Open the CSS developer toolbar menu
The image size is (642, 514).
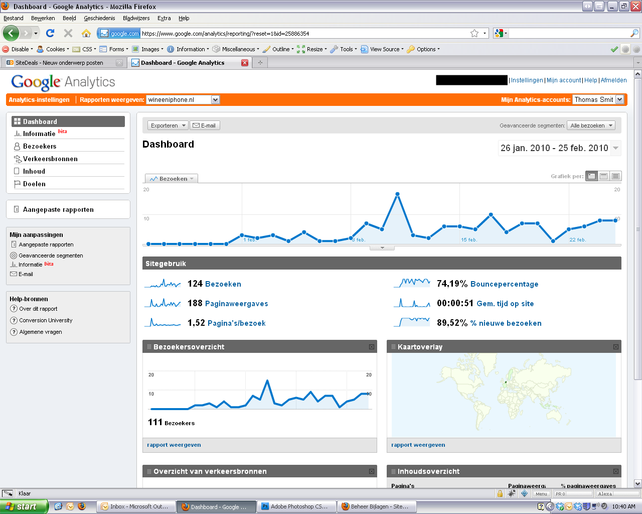tap(84, 49)
